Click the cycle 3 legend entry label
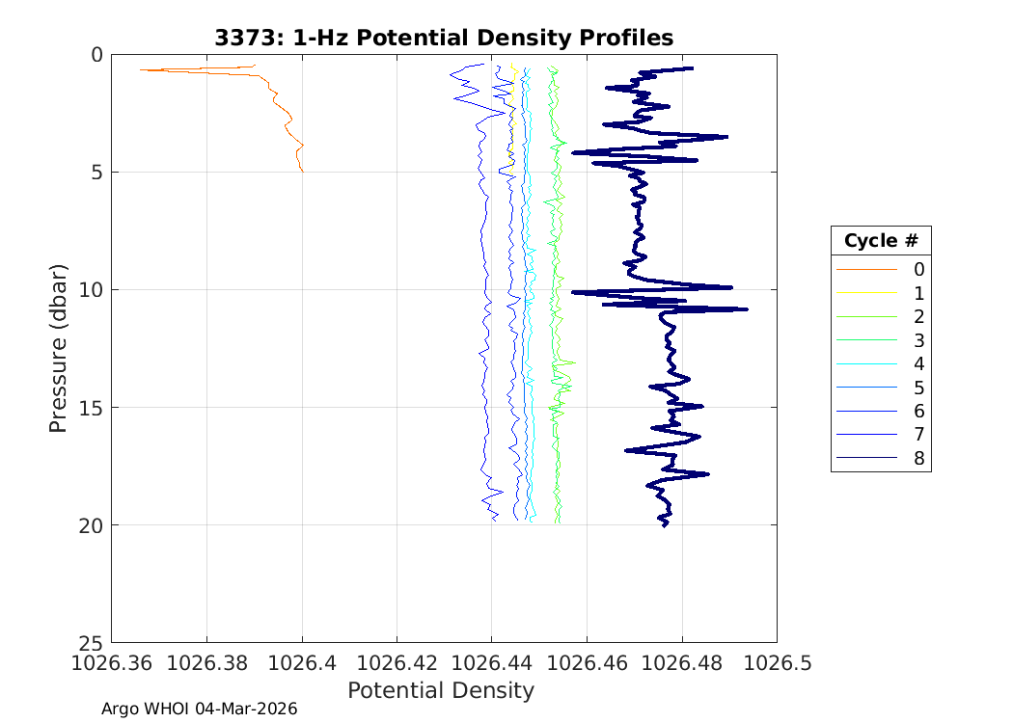1013x723 pixels. coord(918,340)
